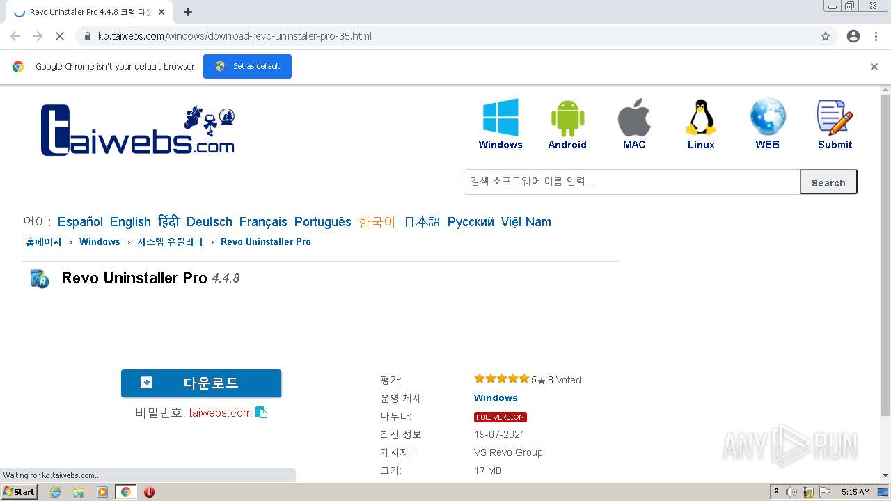Open the Chrome profile avatar icon
891x501 pixels.
coord(853,36)
